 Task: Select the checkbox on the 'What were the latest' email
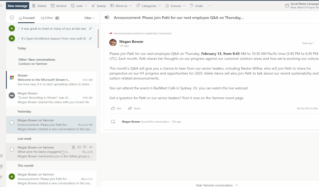coord(11,149)
